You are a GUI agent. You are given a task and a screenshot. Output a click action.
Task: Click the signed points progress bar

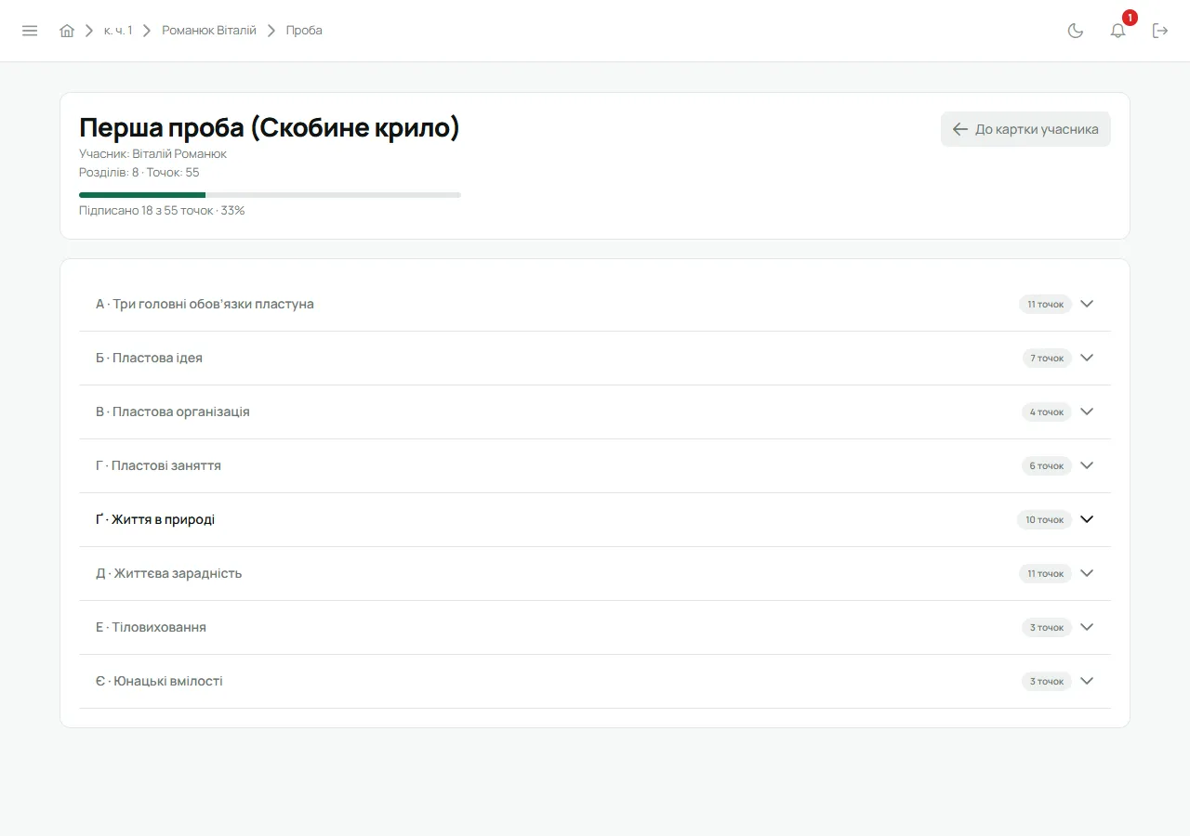coord(270,195)
